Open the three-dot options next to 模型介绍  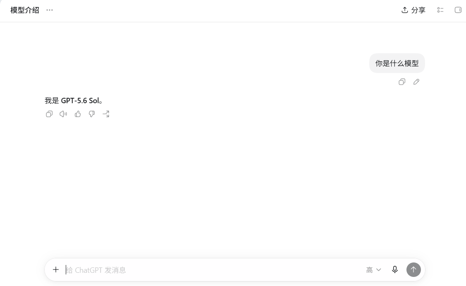50,10
